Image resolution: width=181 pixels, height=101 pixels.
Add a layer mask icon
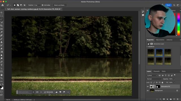(x=164, y=99)
